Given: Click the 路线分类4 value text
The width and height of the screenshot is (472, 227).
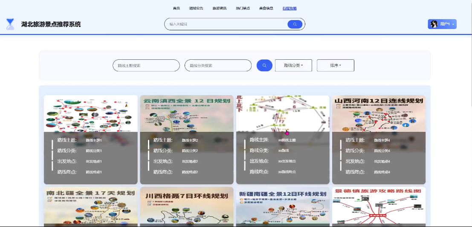Looking at the screenshot, I should tap(382, 151).
